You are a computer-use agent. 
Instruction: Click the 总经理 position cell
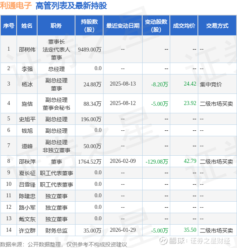[x=56, y=69]
